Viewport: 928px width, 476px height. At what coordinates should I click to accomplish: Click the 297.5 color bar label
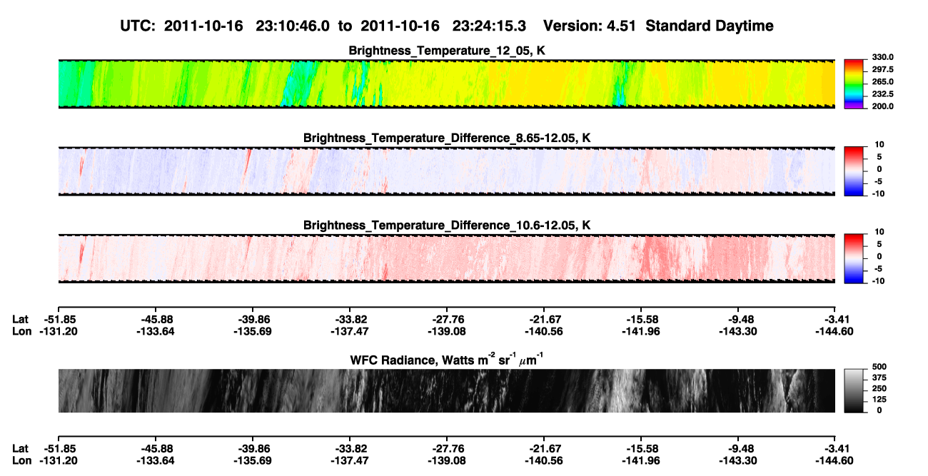(x=884, y=70)
